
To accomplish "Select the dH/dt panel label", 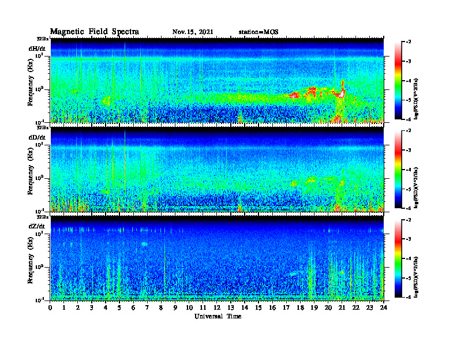I will pyautogui.click(x=37, y=48).
